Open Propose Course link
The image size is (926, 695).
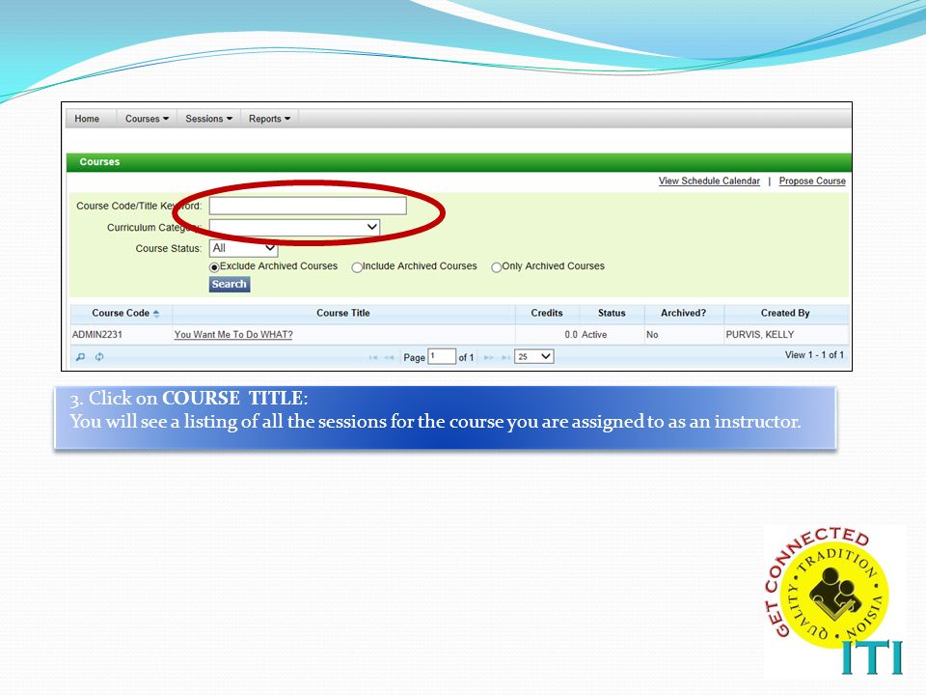click(812, 181)
